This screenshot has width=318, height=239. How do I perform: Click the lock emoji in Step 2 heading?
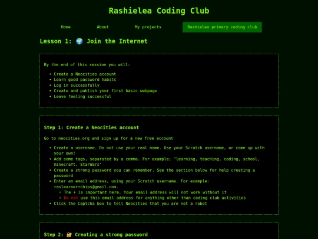coord(69,235)
